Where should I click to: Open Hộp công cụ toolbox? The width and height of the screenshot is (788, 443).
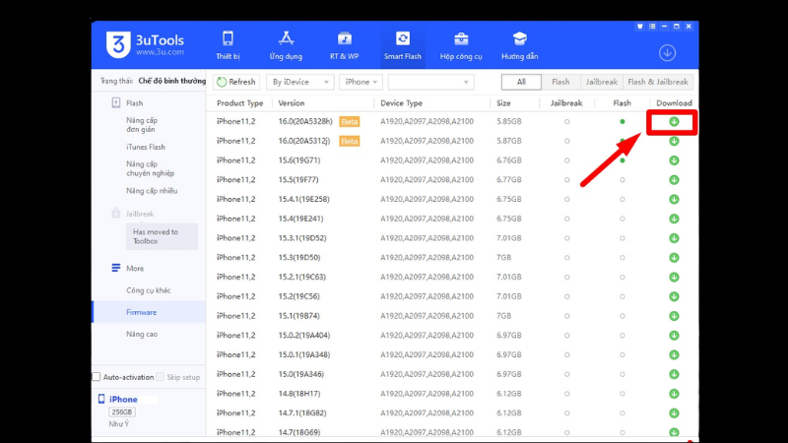pyautogui.click(x=461, y=45)
